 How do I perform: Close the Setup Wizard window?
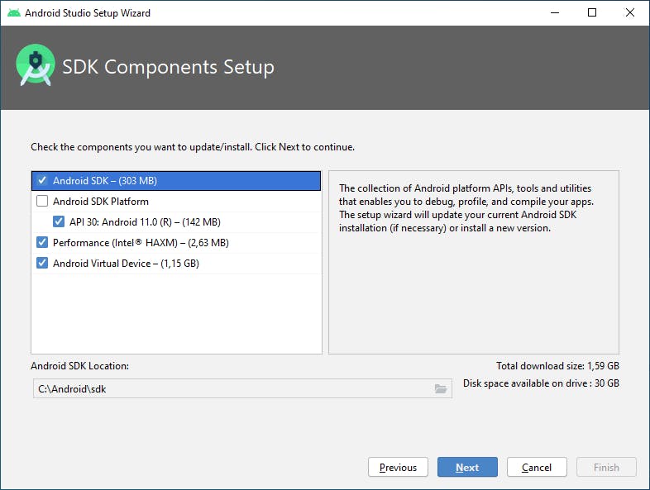(630, 13)
